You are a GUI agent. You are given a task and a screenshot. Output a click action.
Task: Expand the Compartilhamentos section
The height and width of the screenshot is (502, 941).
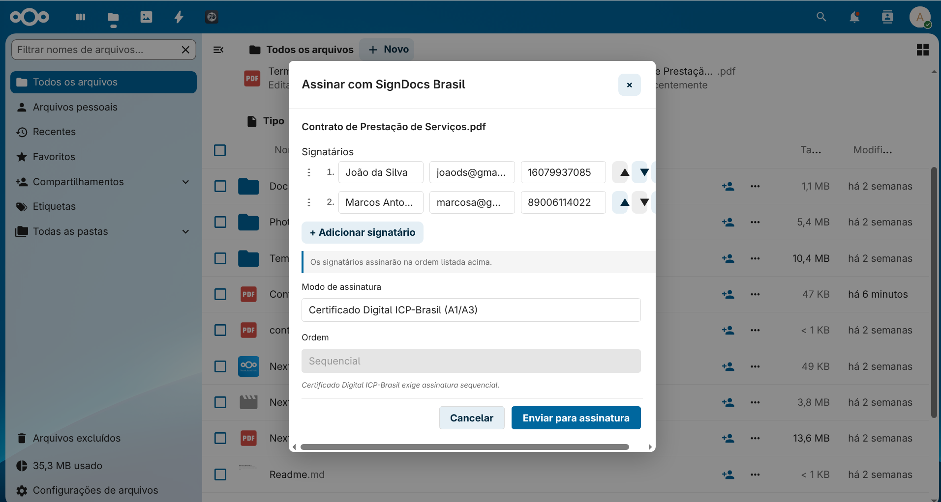coord(185,182)
